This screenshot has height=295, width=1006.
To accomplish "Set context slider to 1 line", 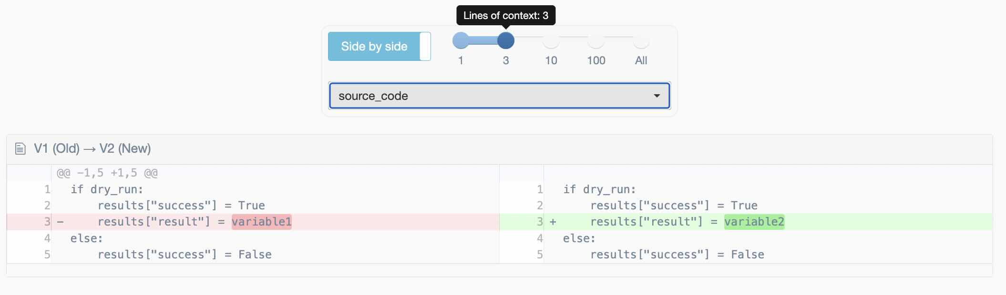I will [x=461, y=40].
